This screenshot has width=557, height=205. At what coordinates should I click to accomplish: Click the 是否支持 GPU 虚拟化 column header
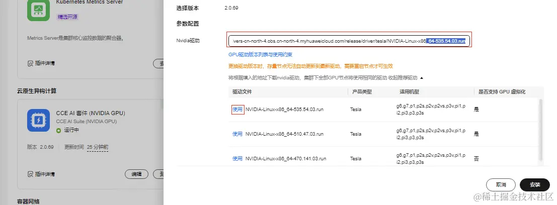pos(502,91)
